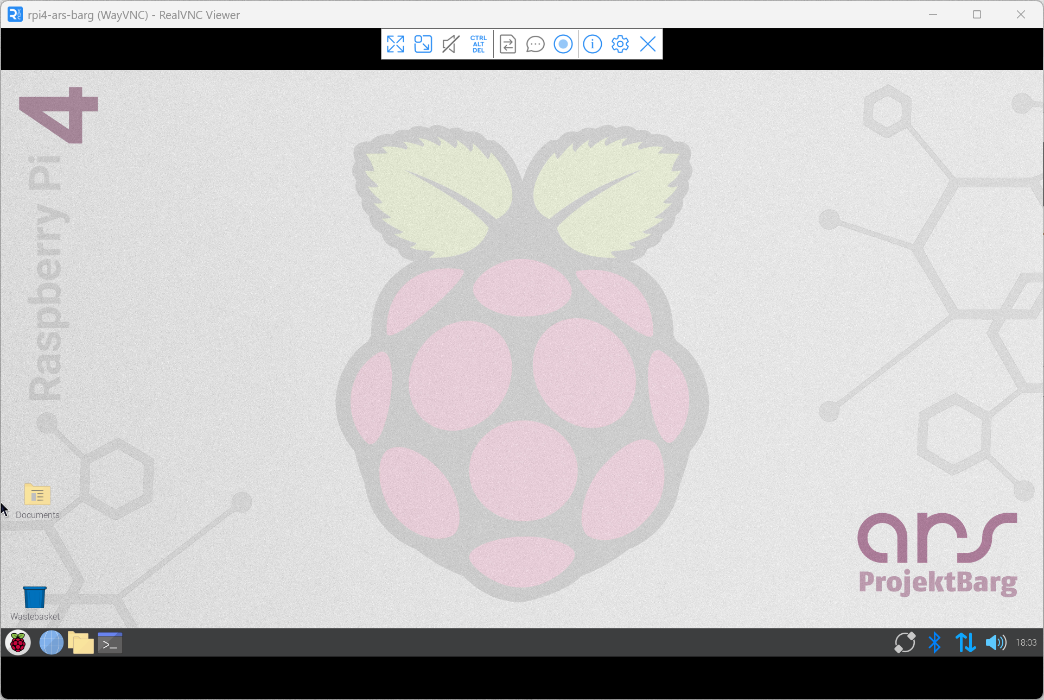Send Ctrl Alt Del to remote

click(x=478, y=44)
